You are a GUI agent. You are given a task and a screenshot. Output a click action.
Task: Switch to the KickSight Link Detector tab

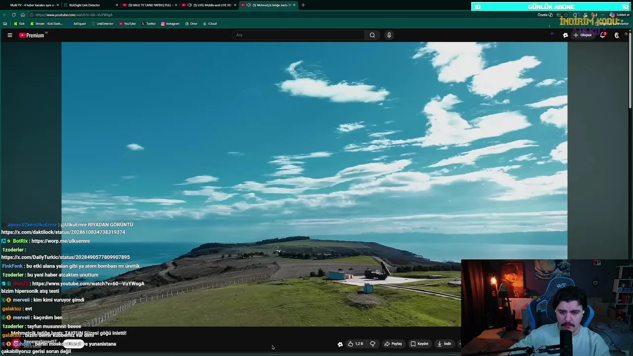(x=90, y=5)
